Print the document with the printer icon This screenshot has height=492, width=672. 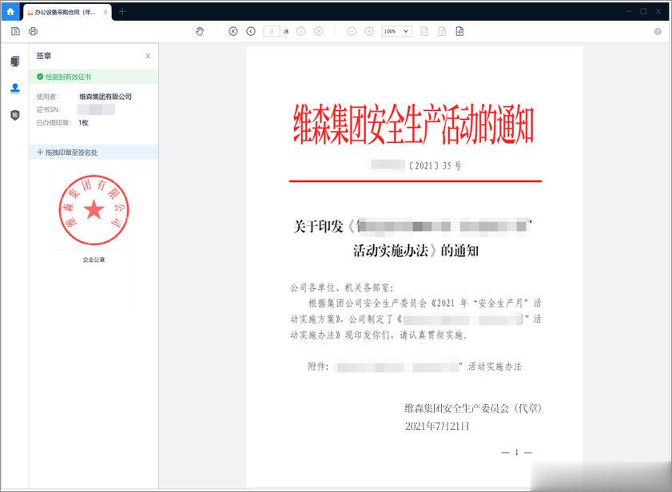pos(33,31)
